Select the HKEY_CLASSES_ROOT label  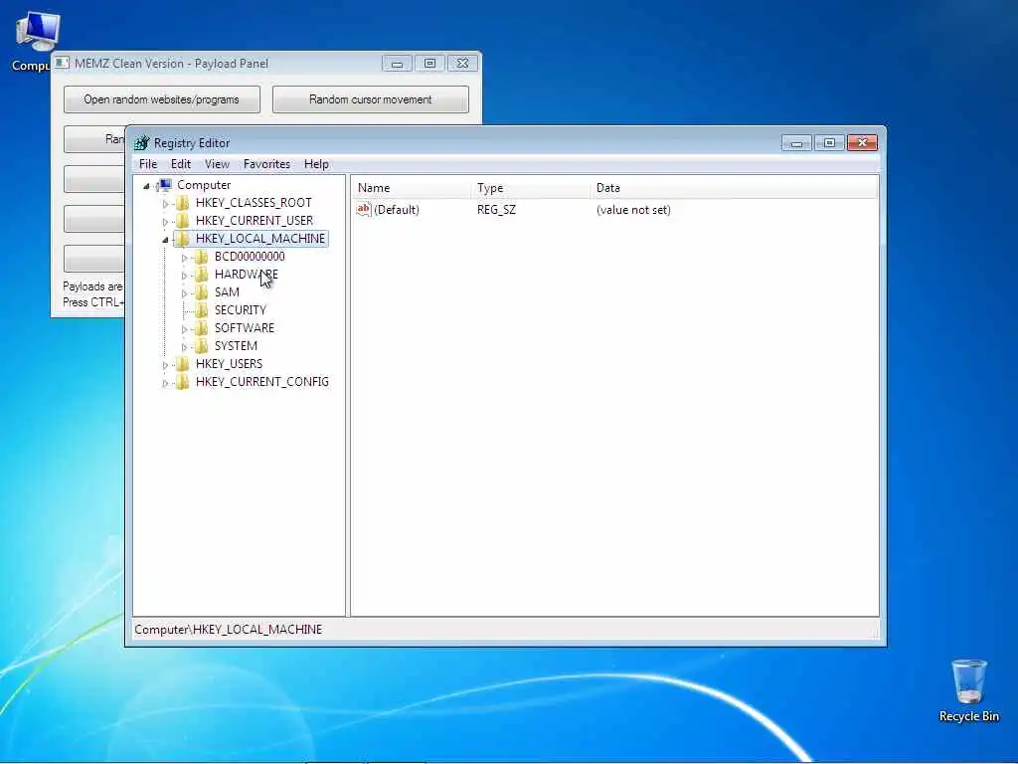(254, 203)
